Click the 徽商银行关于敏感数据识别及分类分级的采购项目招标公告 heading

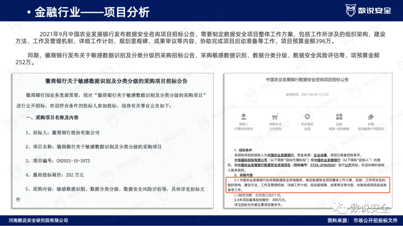(116, 81)
